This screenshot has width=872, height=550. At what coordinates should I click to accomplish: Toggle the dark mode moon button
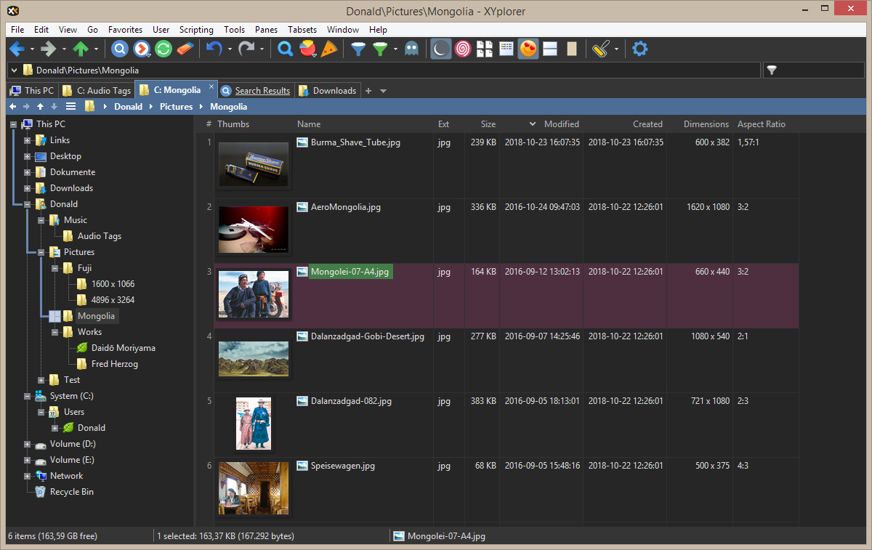click(440, 49)
